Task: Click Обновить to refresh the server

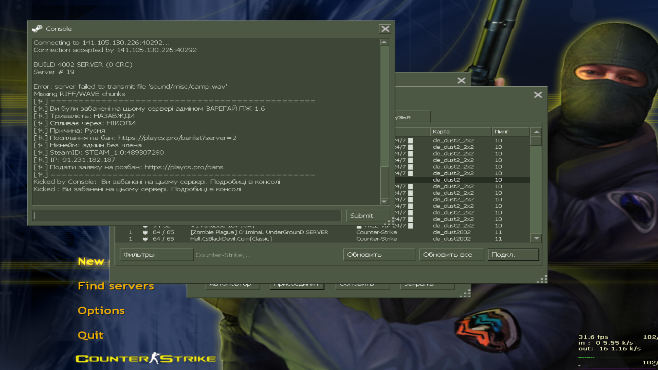Action: coord(379,255)
